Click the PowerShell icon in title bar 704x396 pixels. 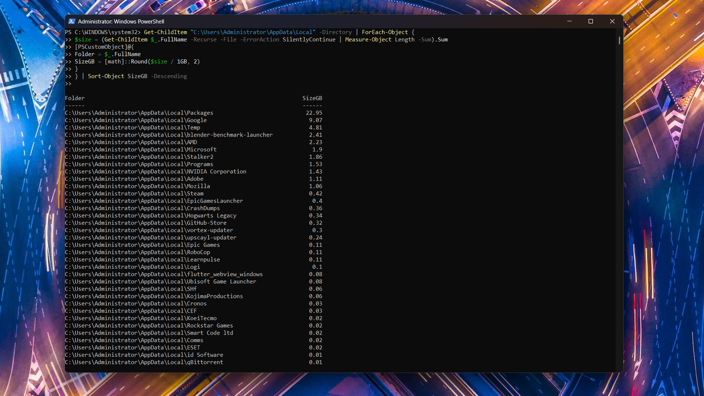point(72,21)
